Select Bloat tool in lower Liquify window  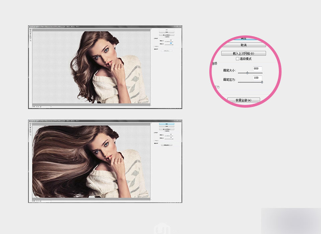30,129
